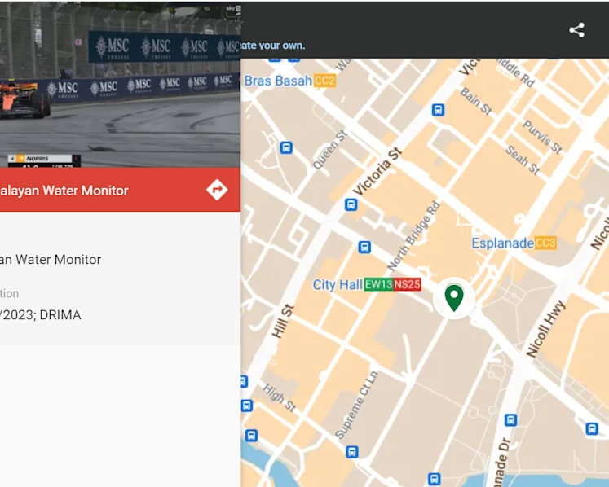609x487 pixels.
Task: Click the bus stop icon near Bain St
Action: pyautogui.click(x=438, y=110)
